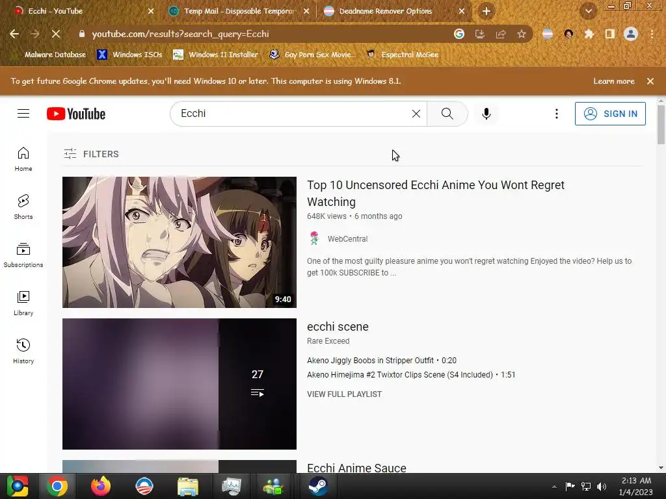Search with voice microphone button
This screenshot has height=499, width=666.
pos(486,114)
